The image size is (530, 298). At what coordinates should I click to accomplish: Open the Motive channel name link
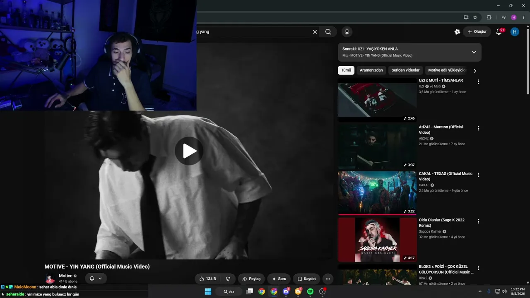pos(65,276)
